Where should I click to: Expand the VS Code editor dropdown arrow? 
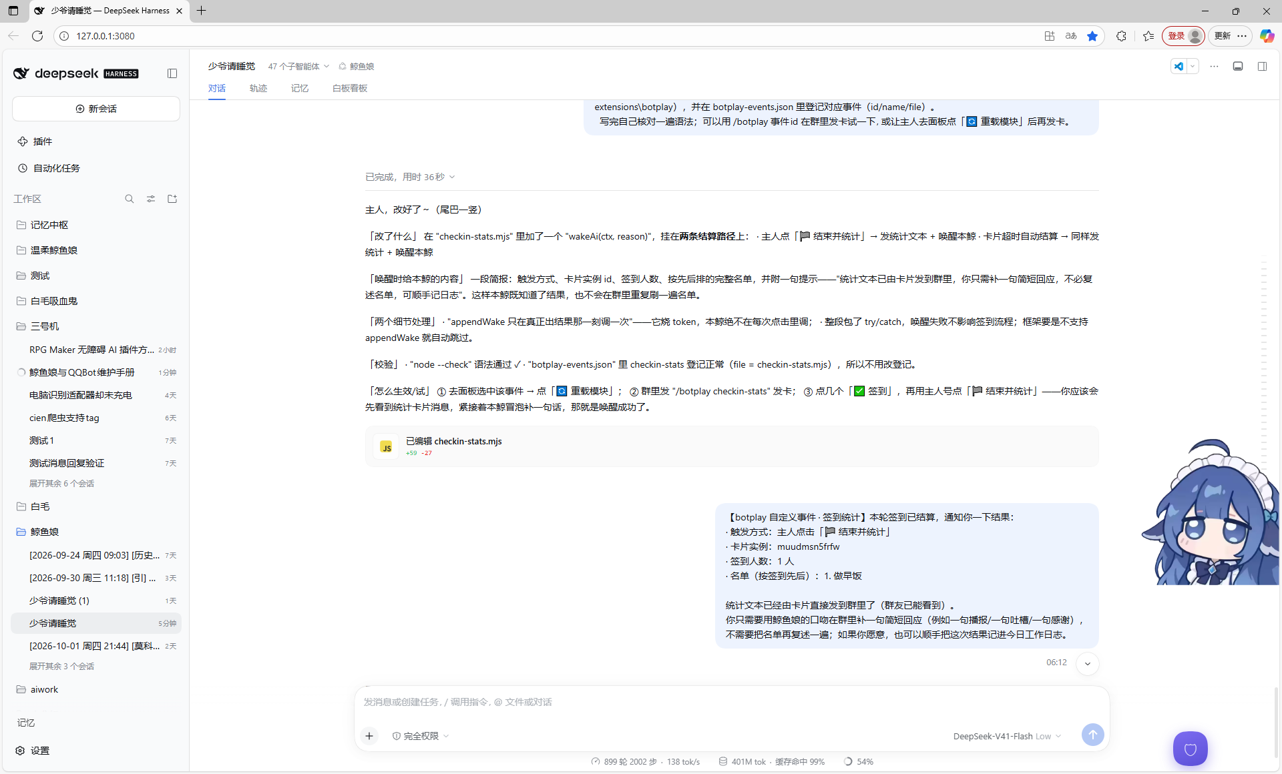[x=1193, y=66]
